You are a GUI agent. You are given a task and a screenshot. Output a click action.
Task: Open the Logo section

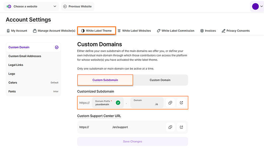click(x=33, y=74)
